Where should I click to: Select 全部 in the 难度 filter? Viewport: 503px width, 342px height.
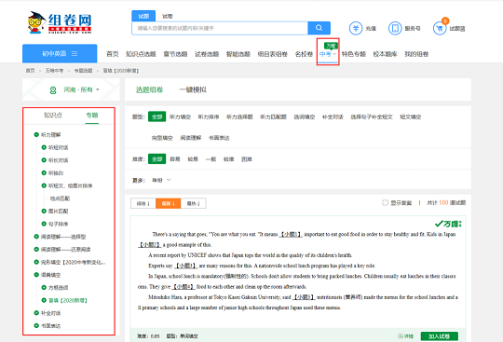click(x=156, y=159)
